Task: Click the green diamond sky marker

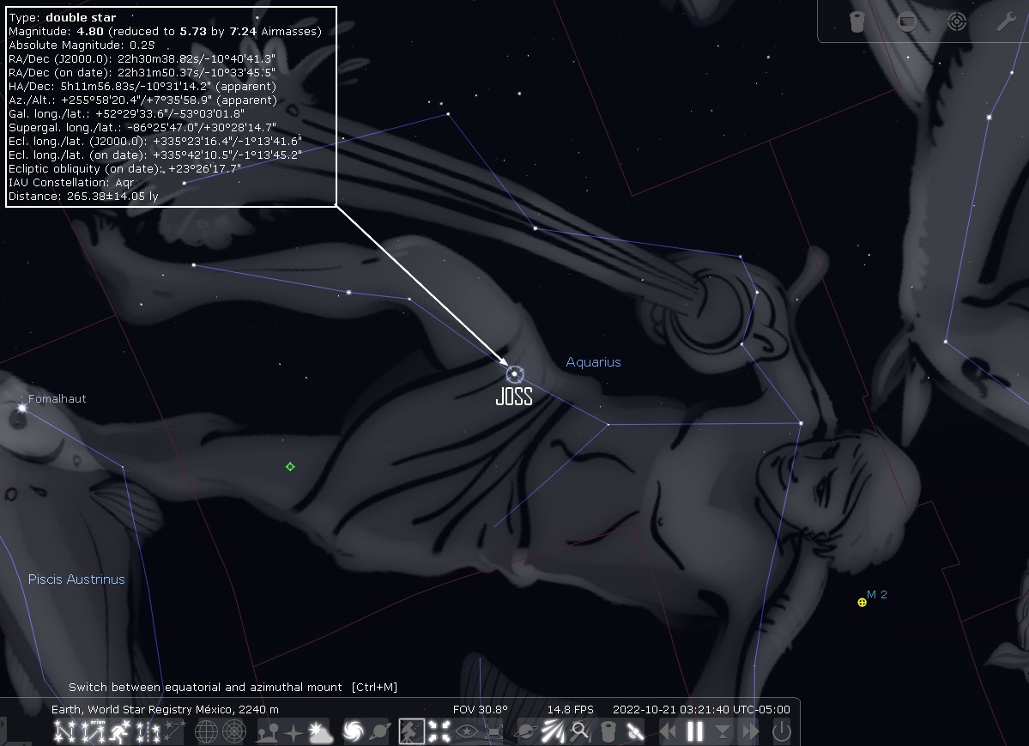Action: coord(290,467)
